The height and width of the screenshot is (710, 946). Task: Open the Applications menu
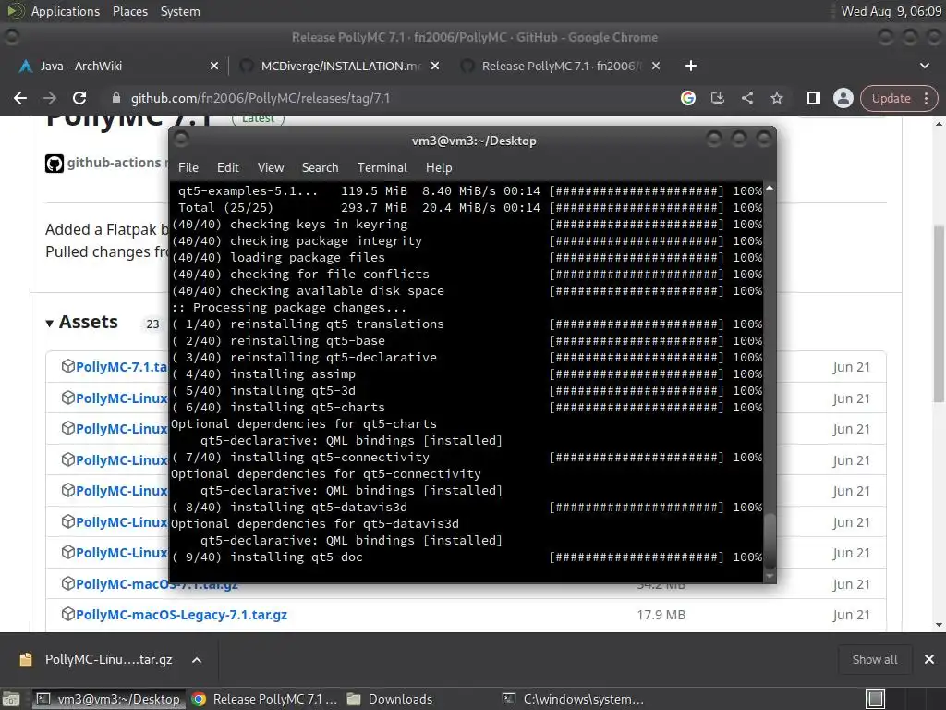[66, 11]
